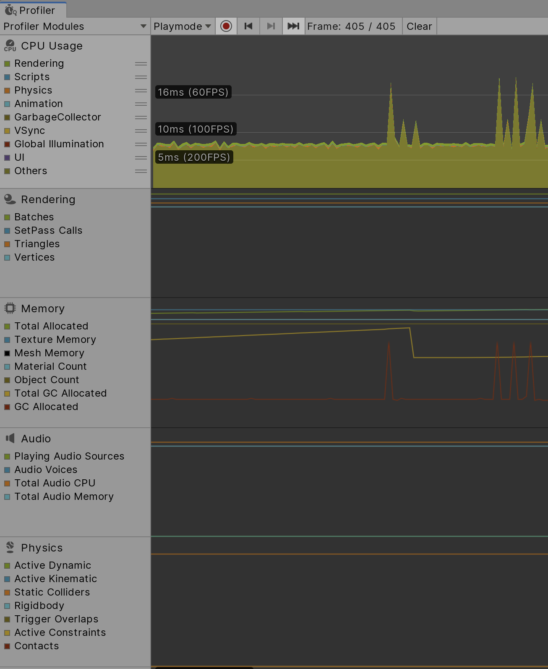The width and height of the screenshot is (548, 669).
Task: Select the Rendering module icon
Action: (x=10, y=199)
